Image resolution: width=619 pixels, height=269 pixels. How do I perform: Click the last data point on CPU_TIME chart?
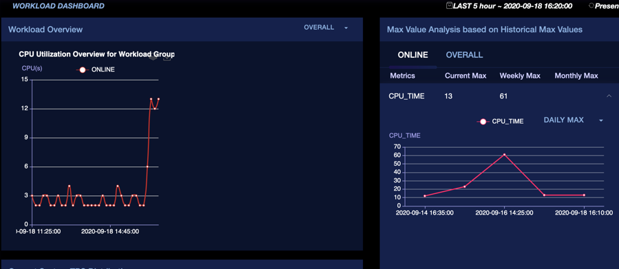coord(584,195)
